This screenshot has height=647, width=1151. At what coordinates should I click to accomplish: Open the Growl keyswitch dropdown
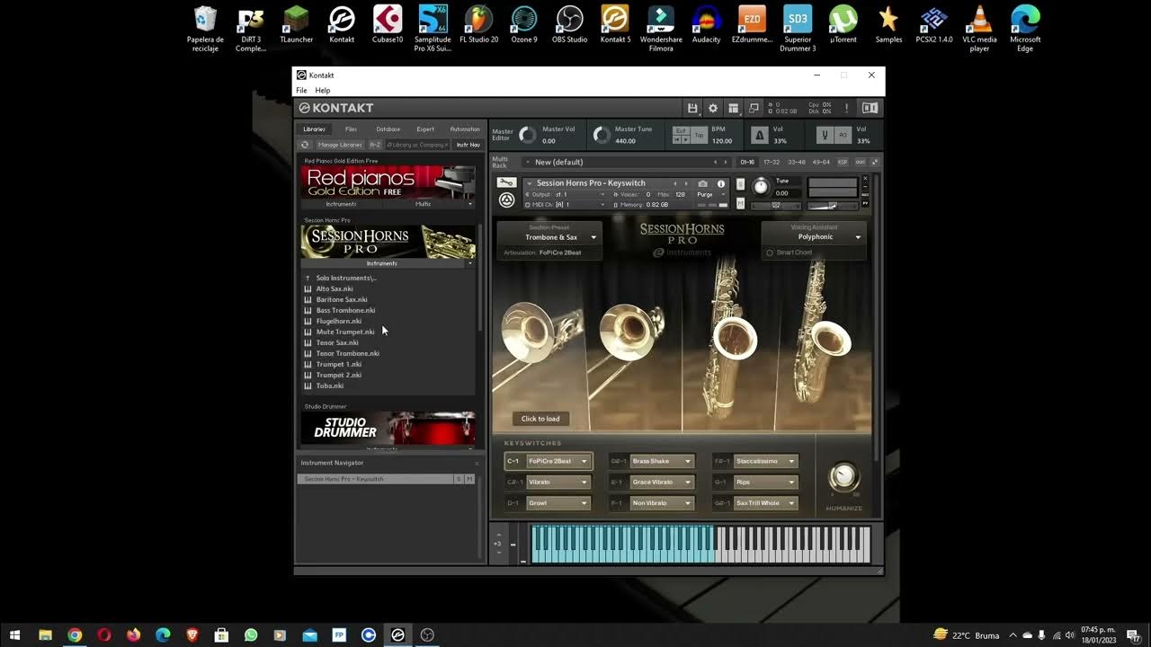click(x=558, y=503)
